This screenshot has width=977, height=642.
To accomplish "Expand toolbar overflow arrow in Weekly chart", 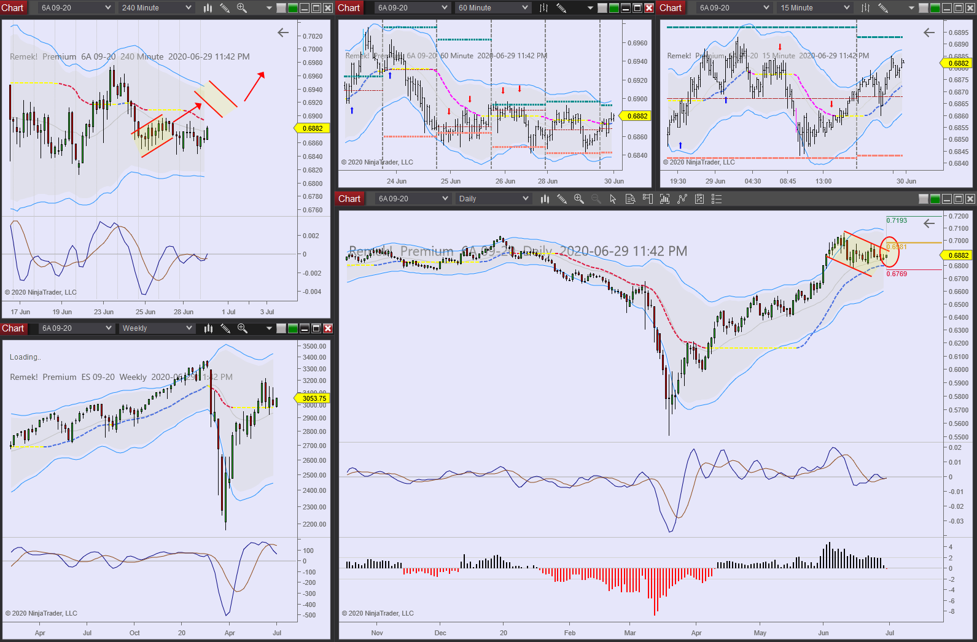I will tap(269, 329).
